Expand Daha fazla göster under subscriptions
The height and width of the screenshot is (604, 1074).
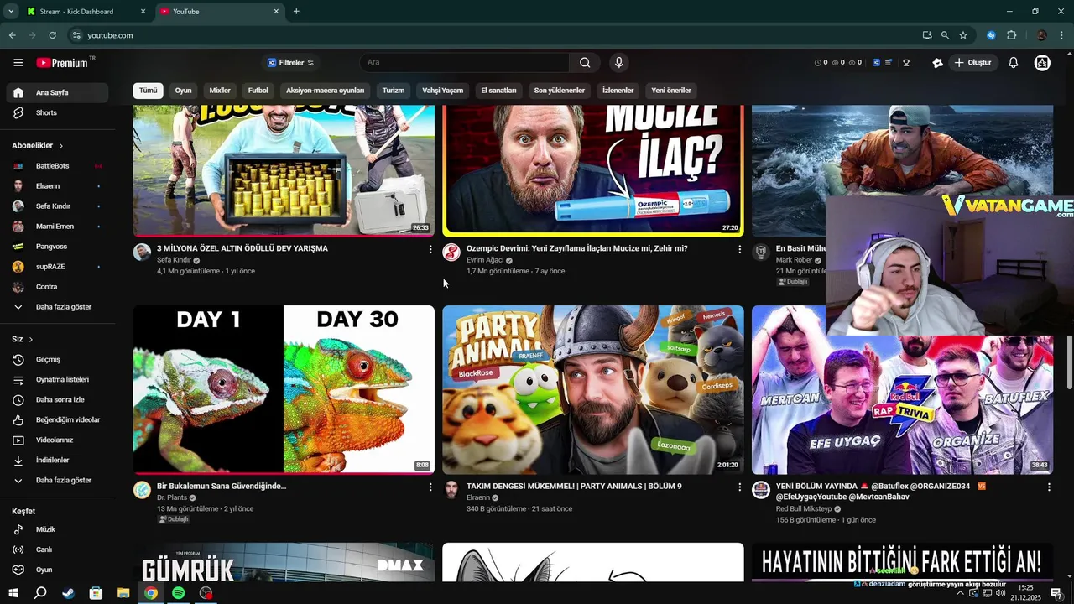pyautogui.click(x=59, y=307)
